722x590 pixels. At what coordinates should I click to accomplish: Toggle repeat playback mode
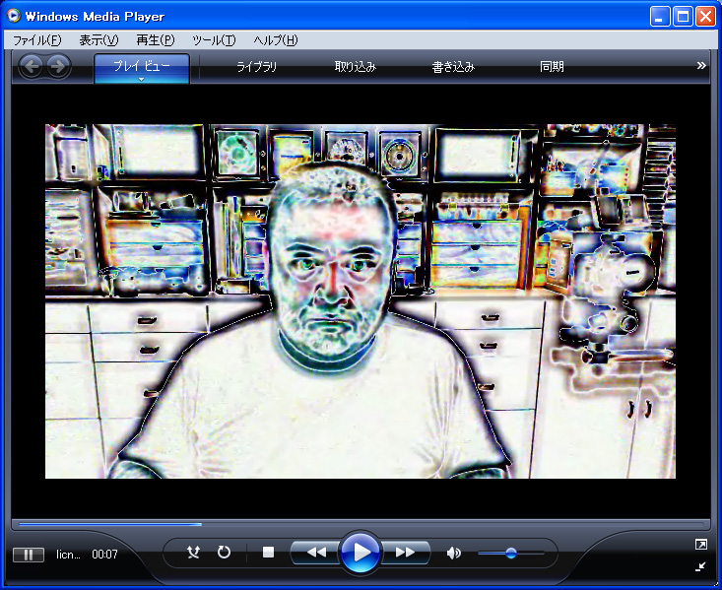224,553
